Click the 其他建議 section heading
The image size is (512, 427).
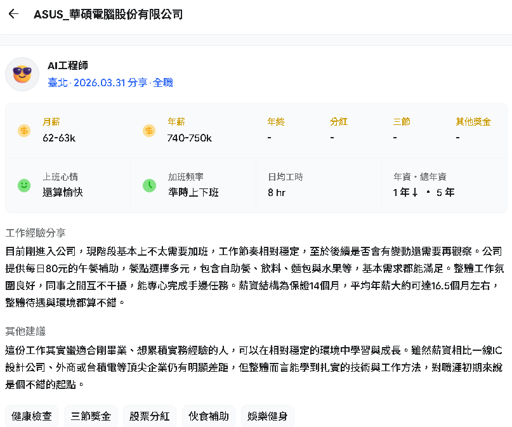(x=25, y=331)
